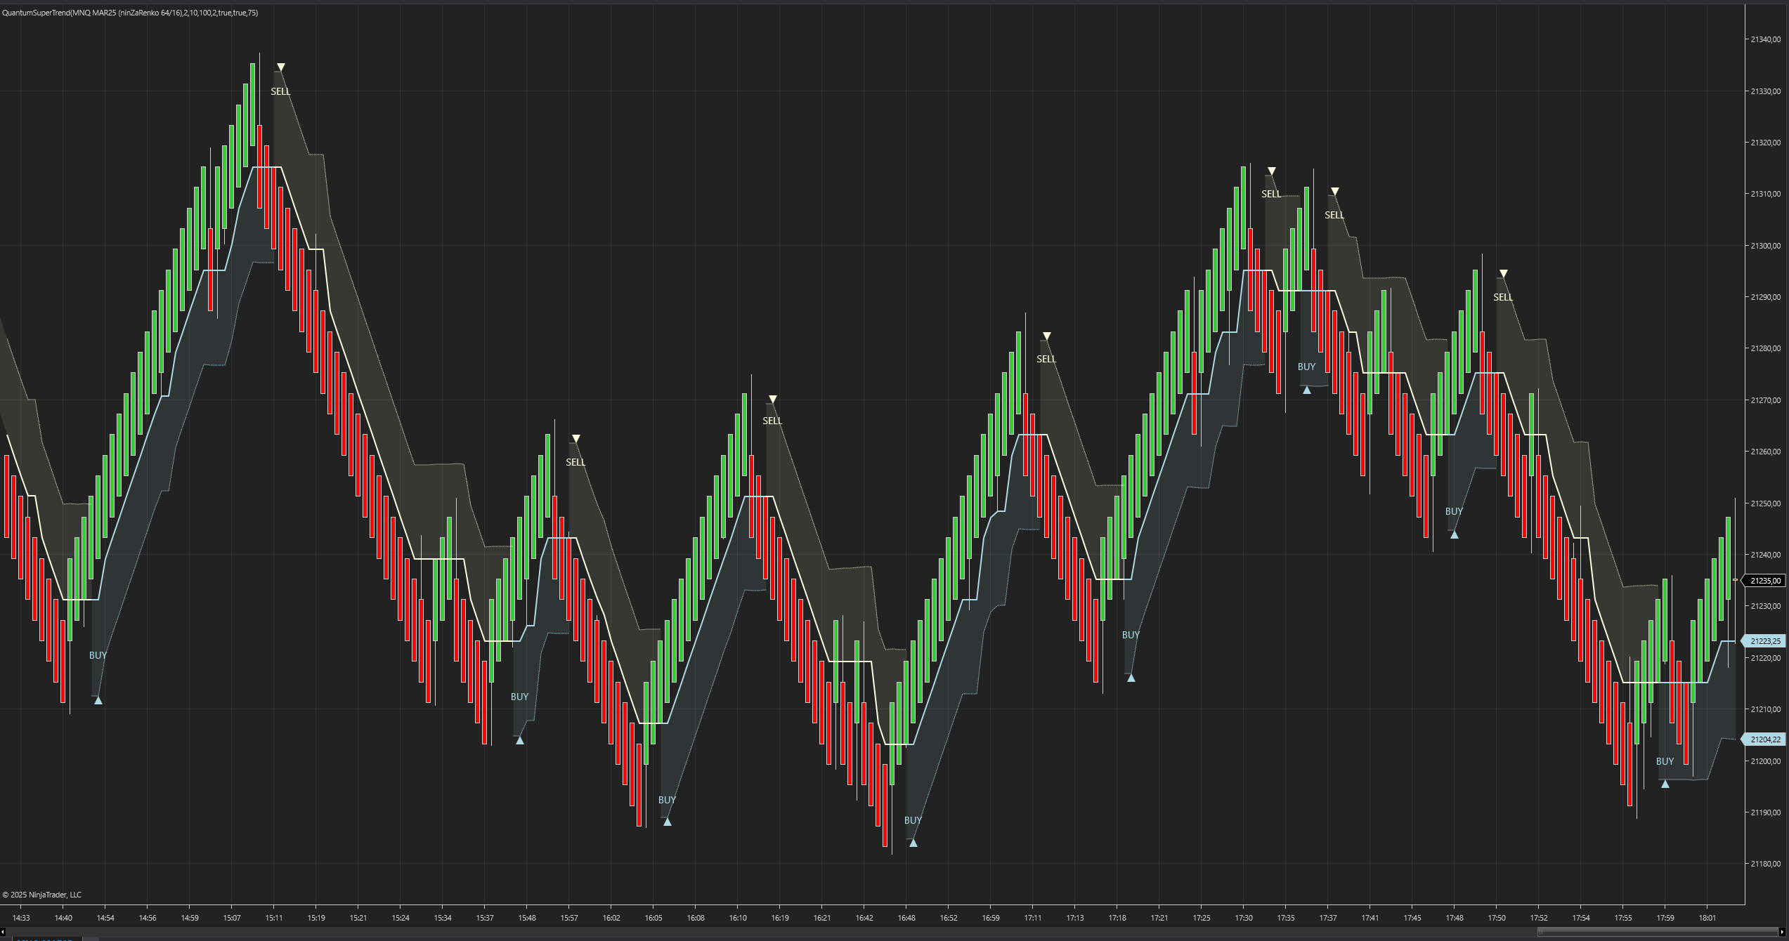Click the scrollbar left arrow at chart bottom
This screenshot has width=1789, height=941.
(3, 932)
